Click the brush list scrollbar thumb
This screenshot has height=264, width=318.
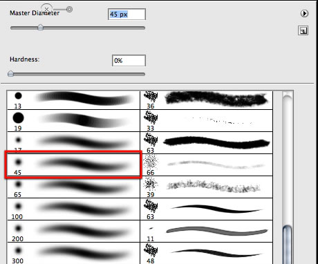pos(287,245)
